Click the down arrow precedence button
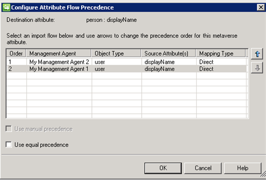This screenshot has width=266, height=180. point(257,68)
